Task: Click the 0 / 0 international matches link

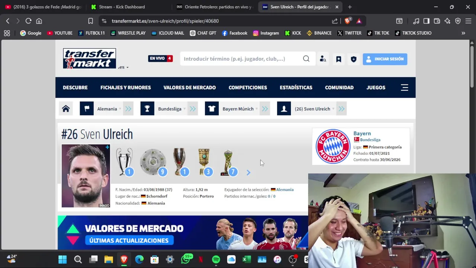Action: (271, 196)
